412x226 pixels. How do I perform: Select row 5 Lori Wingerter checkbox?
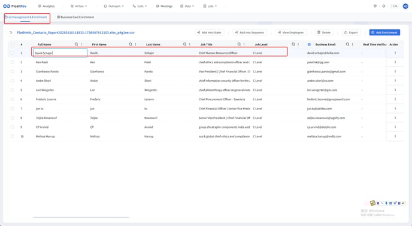pos(13,90)
